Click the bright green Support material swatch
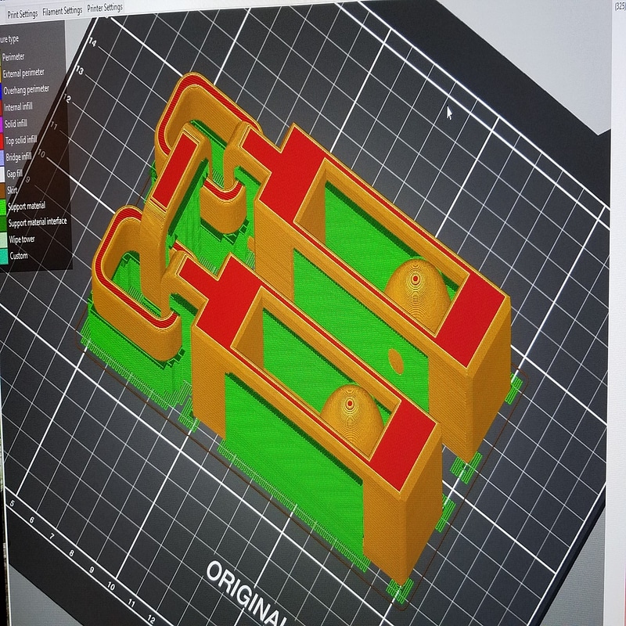This screenshot has height=626, width=626. click(x=3, y=208)
